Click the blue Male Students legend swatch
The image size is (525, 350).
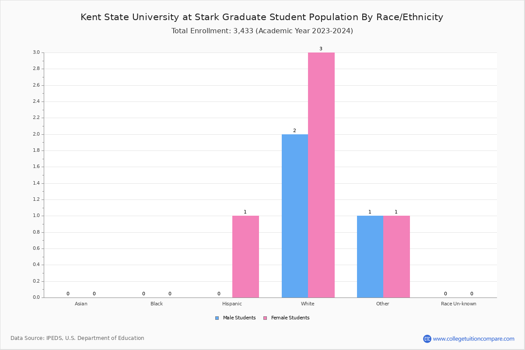pyautogui.click(x=217, y=318)
